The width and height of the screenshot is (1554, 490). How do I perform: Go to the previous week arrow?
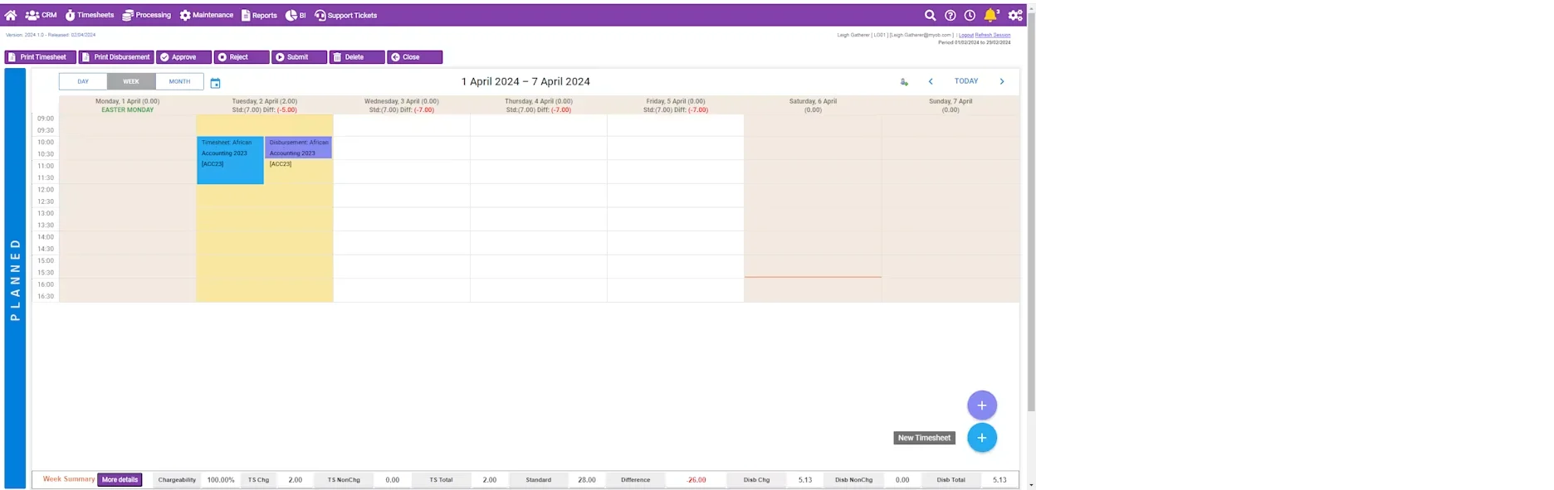pos(931,81)
